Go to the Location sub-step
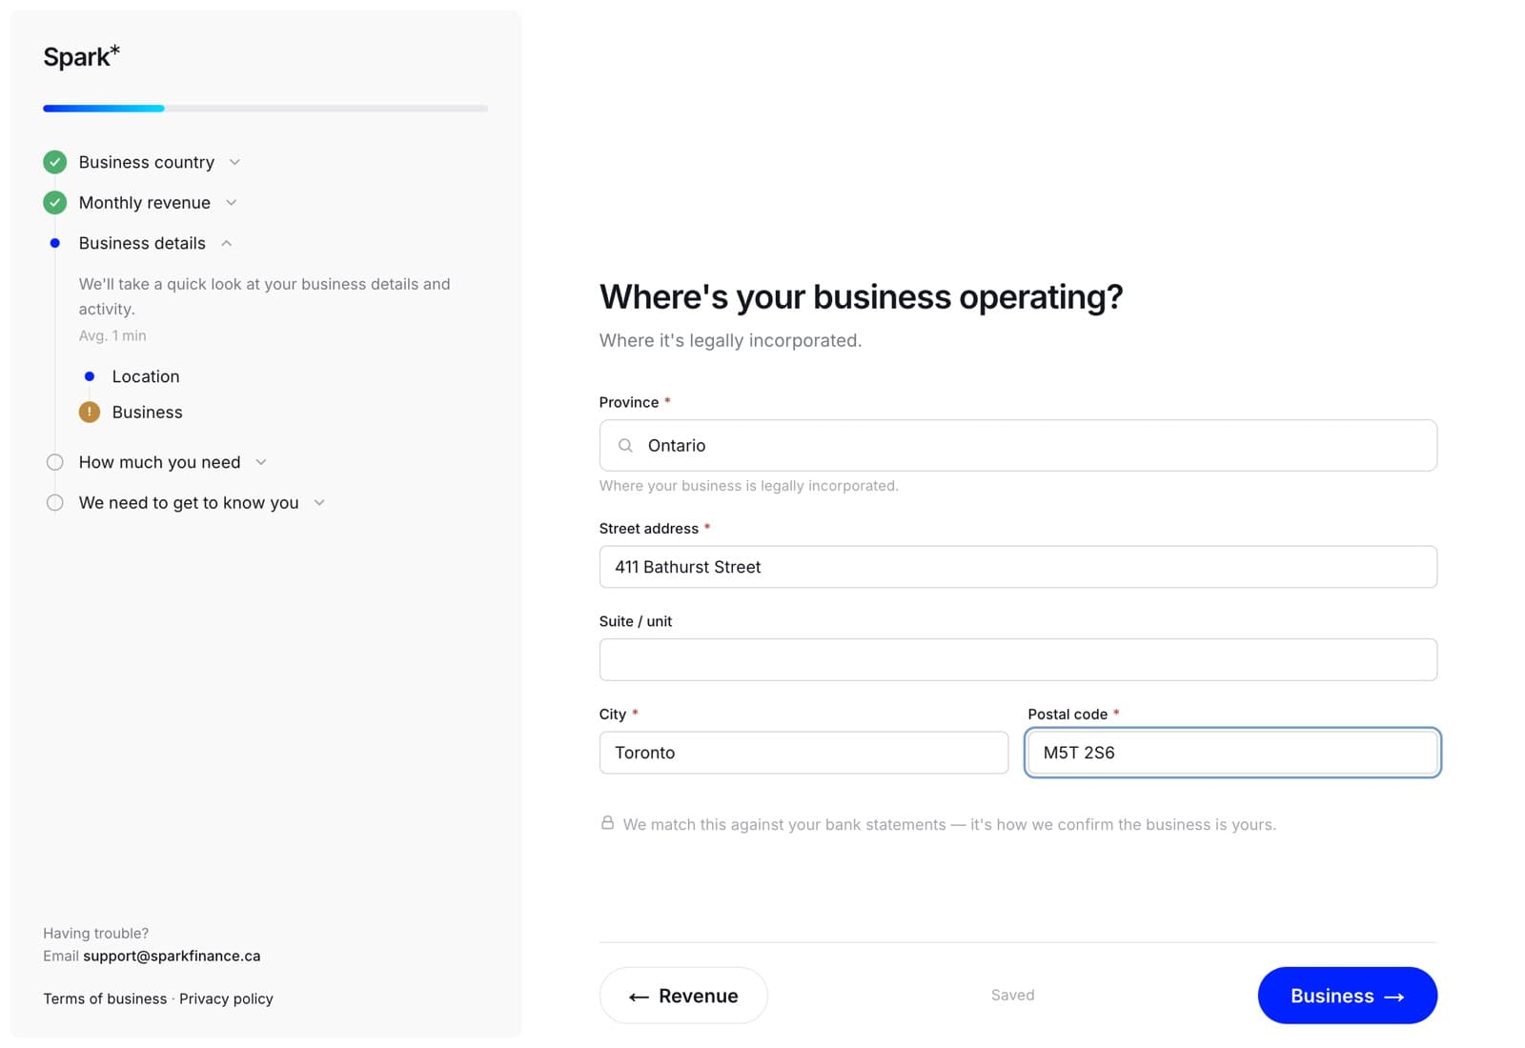 point(146,376)
